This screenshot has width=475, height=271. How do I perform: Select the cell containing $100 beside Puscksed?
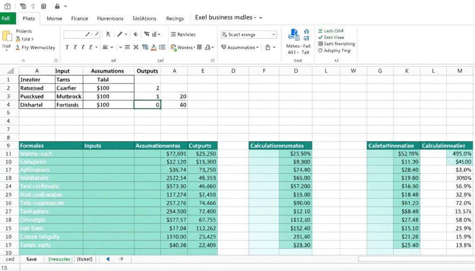click(x=109, y=96)
